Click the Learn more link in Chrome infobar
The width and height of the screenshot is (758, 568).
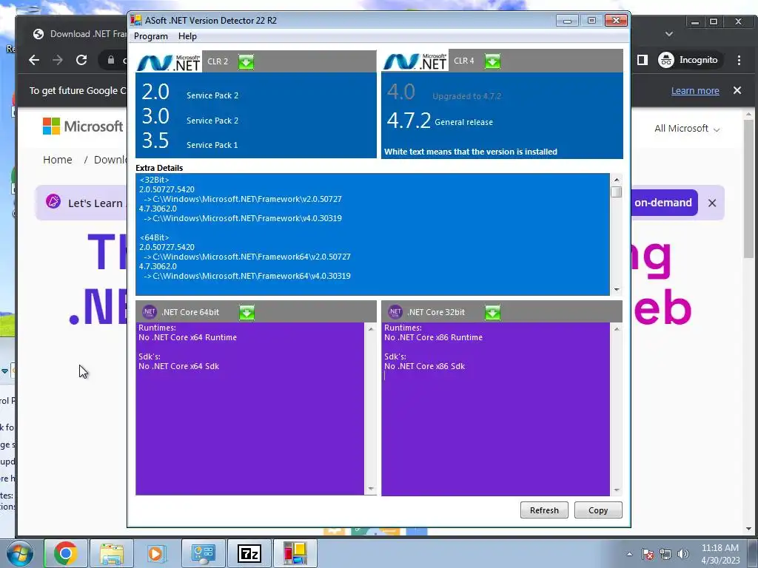click(x=694, y=91)
